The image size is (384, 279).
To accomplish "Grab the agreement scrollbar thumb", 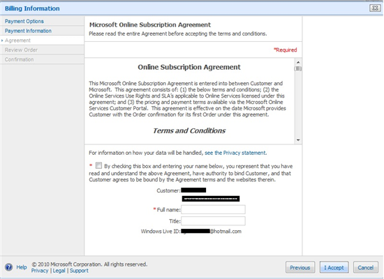I will coord(298,68).
